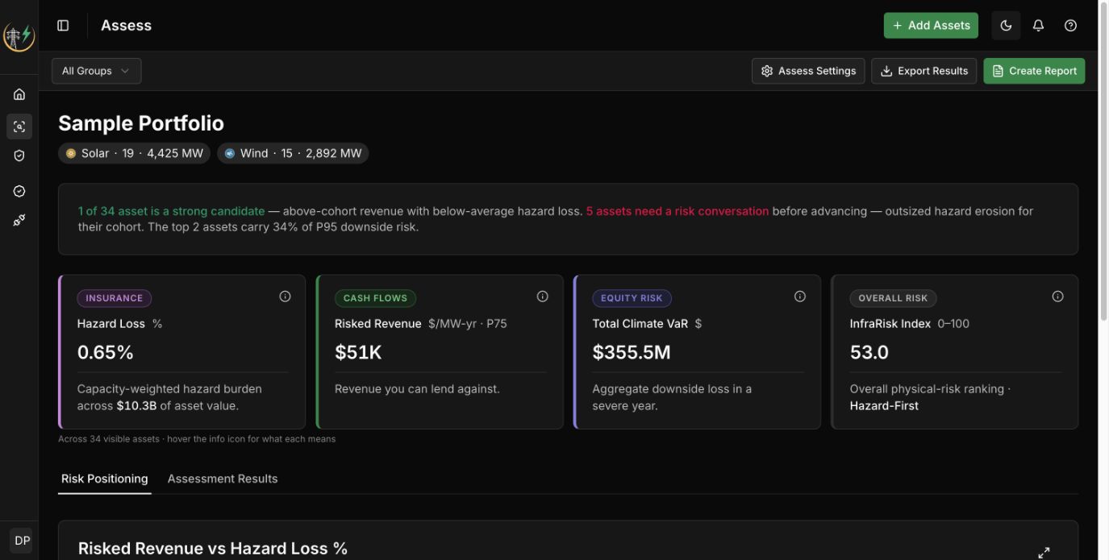Image resolution: width=1109 pixels, height=560 pixels.
Task: Select the Assess scan icon in sidebar
Action: 19,127
